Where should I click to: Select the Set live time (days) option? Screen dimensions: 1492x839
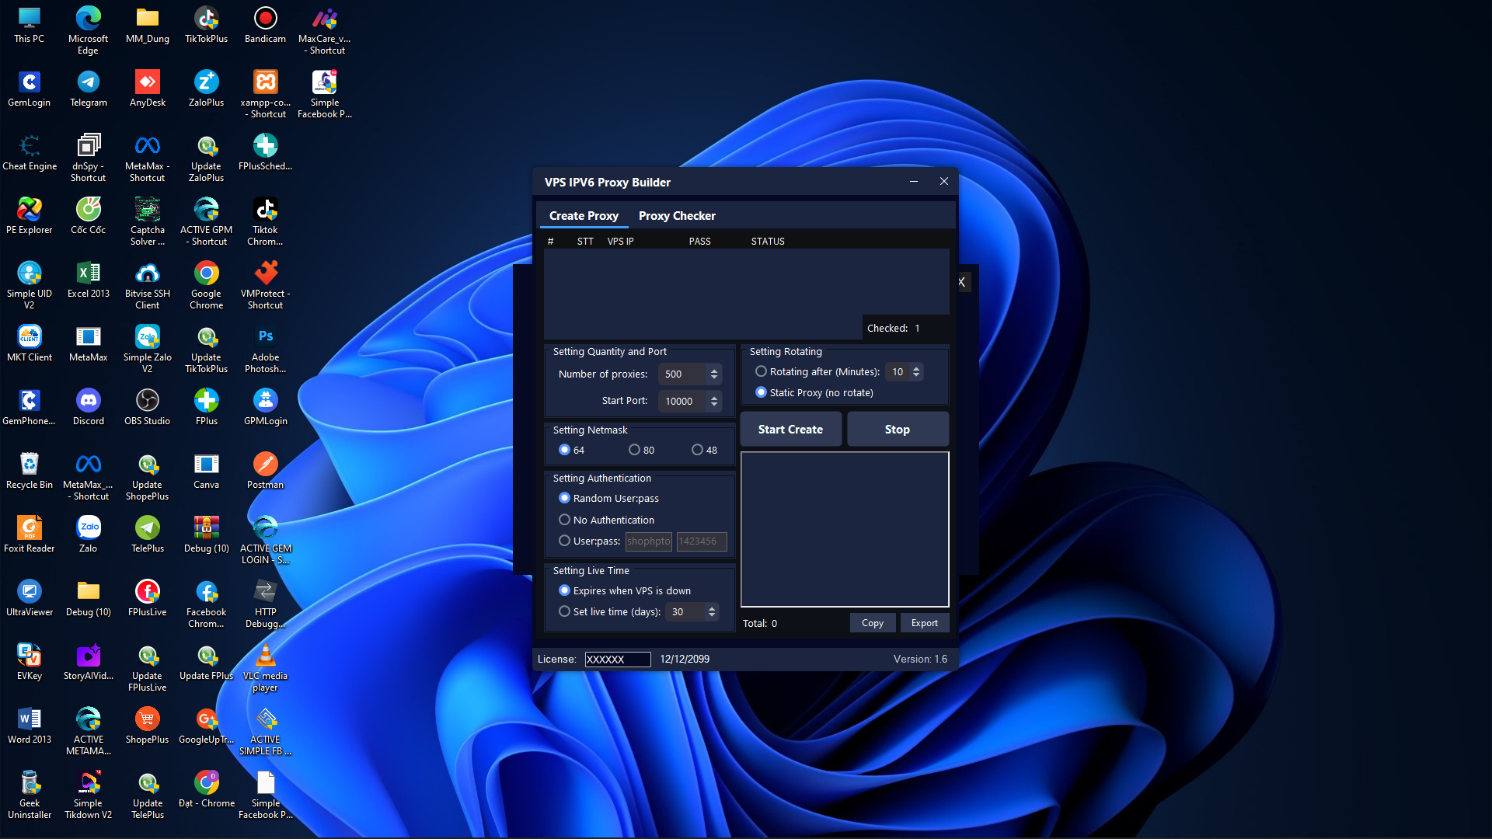click(x=565, y=611)
